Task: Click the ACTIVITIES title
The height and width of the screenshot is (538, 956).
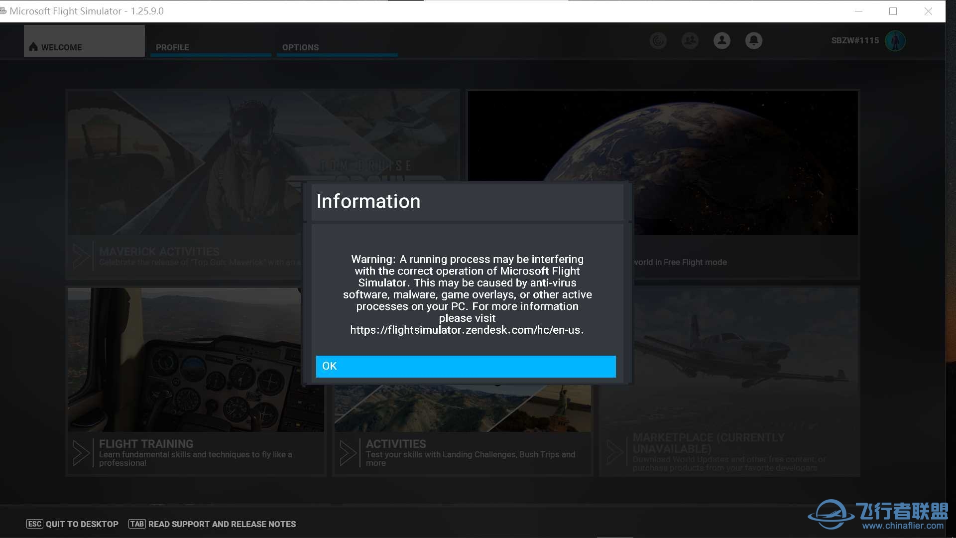Action: (x=396, y=444)
